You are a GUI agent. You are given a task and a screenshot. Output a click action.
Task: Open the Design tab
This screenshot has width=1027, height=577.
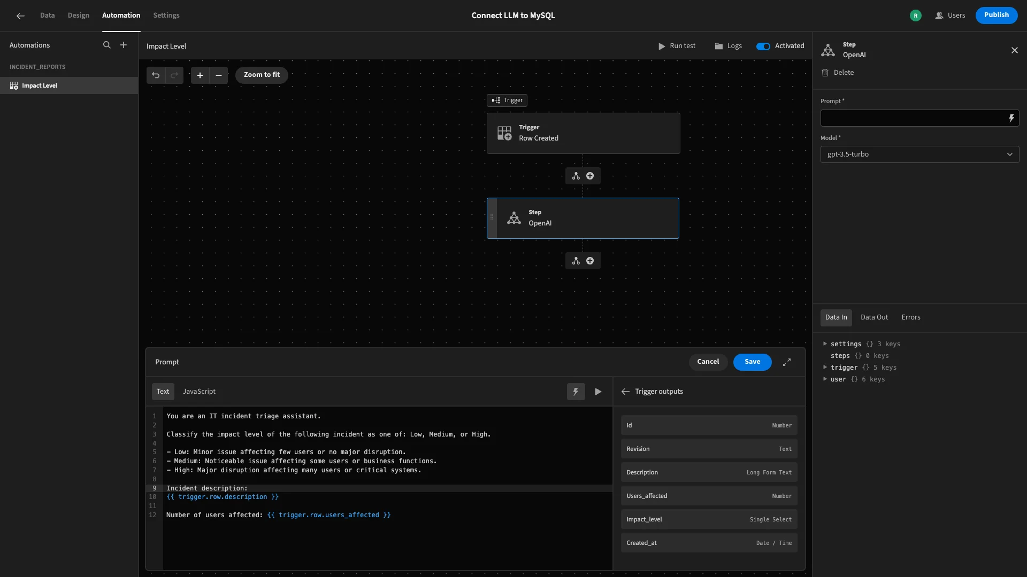[x=78, y=15]
